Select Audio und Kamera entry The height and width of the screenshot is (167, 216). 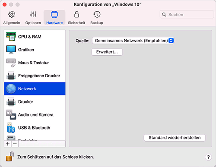point(35,115)
